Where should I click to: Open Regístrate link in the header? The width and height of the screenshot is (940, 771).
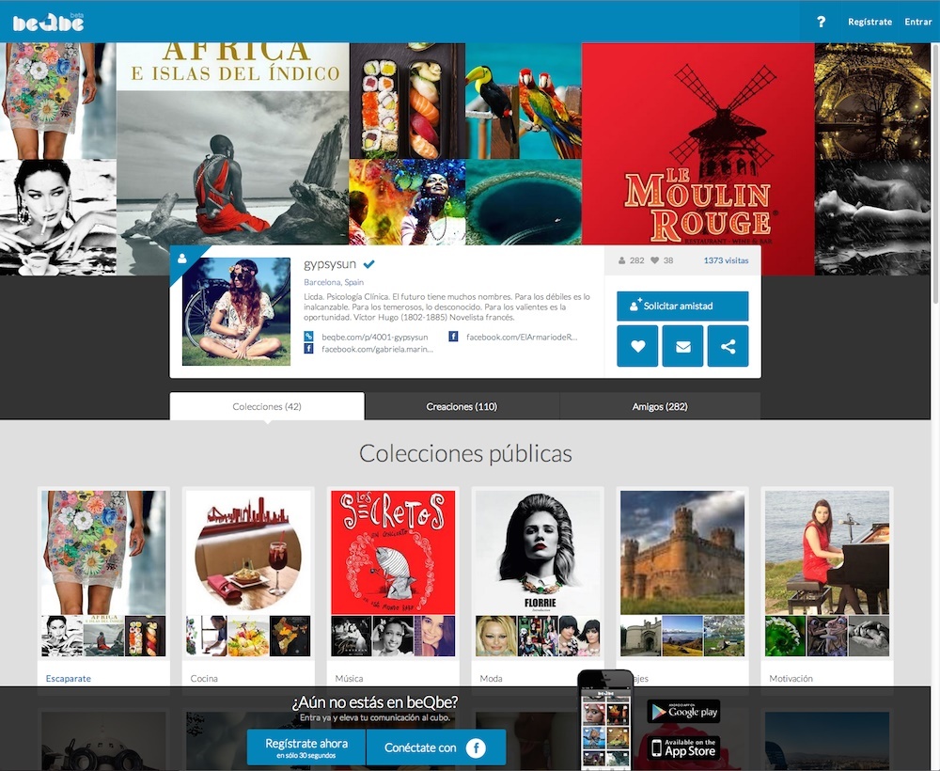pyautogui.click(x=869, y=22)
